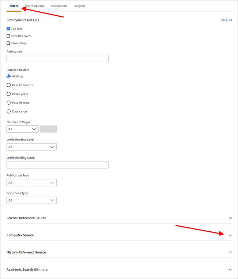Open the Number of Pages dropdown
This screenshot has height=279, width=238.
[x=23, y=129]
